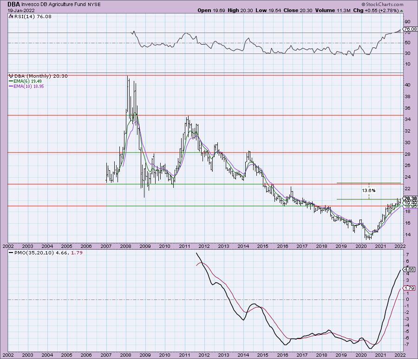This screenshot has width=418, height=359.
Task: Click the bold 20.30 price tag on the price axis
Action: 410,199
